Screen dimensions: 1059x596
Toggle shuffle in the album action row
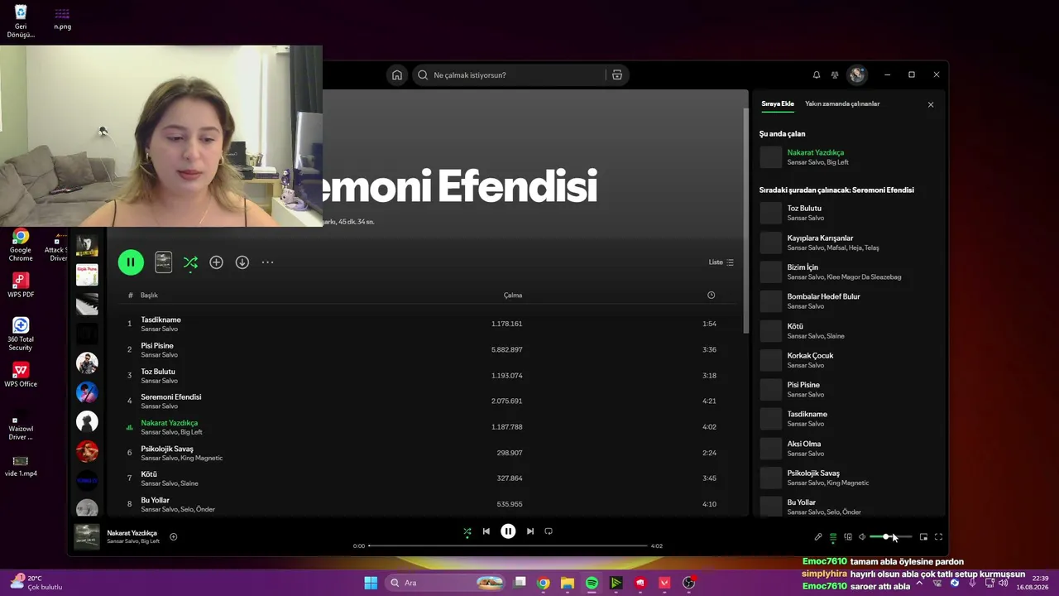pyautogui.click(x=190, y=262)
